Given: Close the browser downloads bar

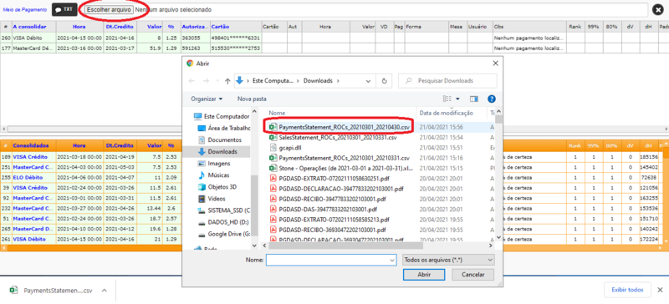Looking at the screenshot, I should [x=661, y=290].
